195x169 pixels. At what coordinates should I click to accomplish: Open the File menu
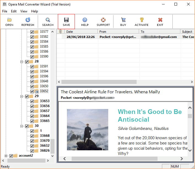click(5, 11)
